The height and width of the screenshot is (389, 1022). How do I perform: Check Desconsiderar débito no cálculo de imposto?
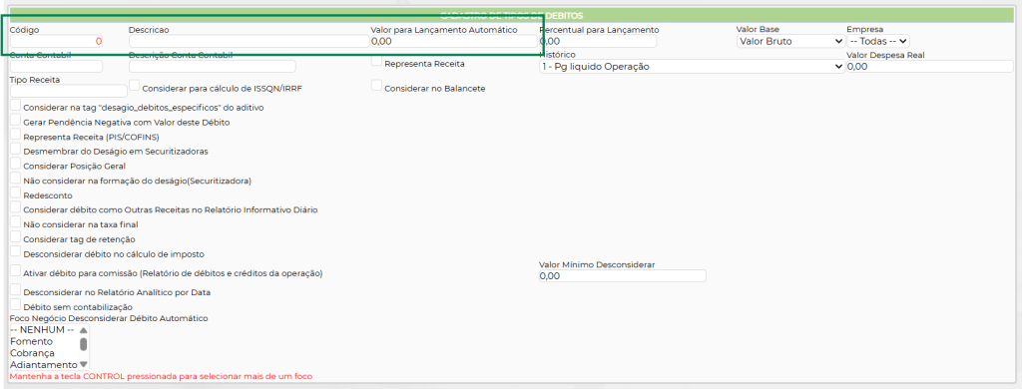(x=16, y=251)
